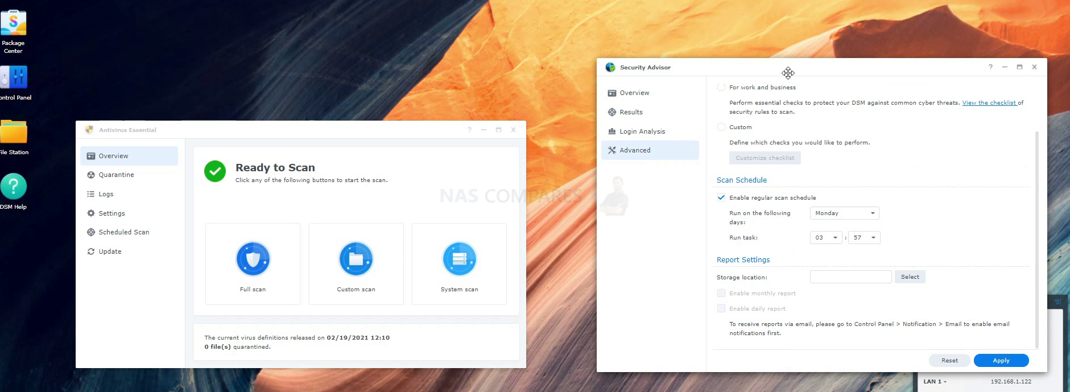Maximize the Antivirus Essential window
The width and height of the screenshot is (1070, 392).
pos(498,130)
